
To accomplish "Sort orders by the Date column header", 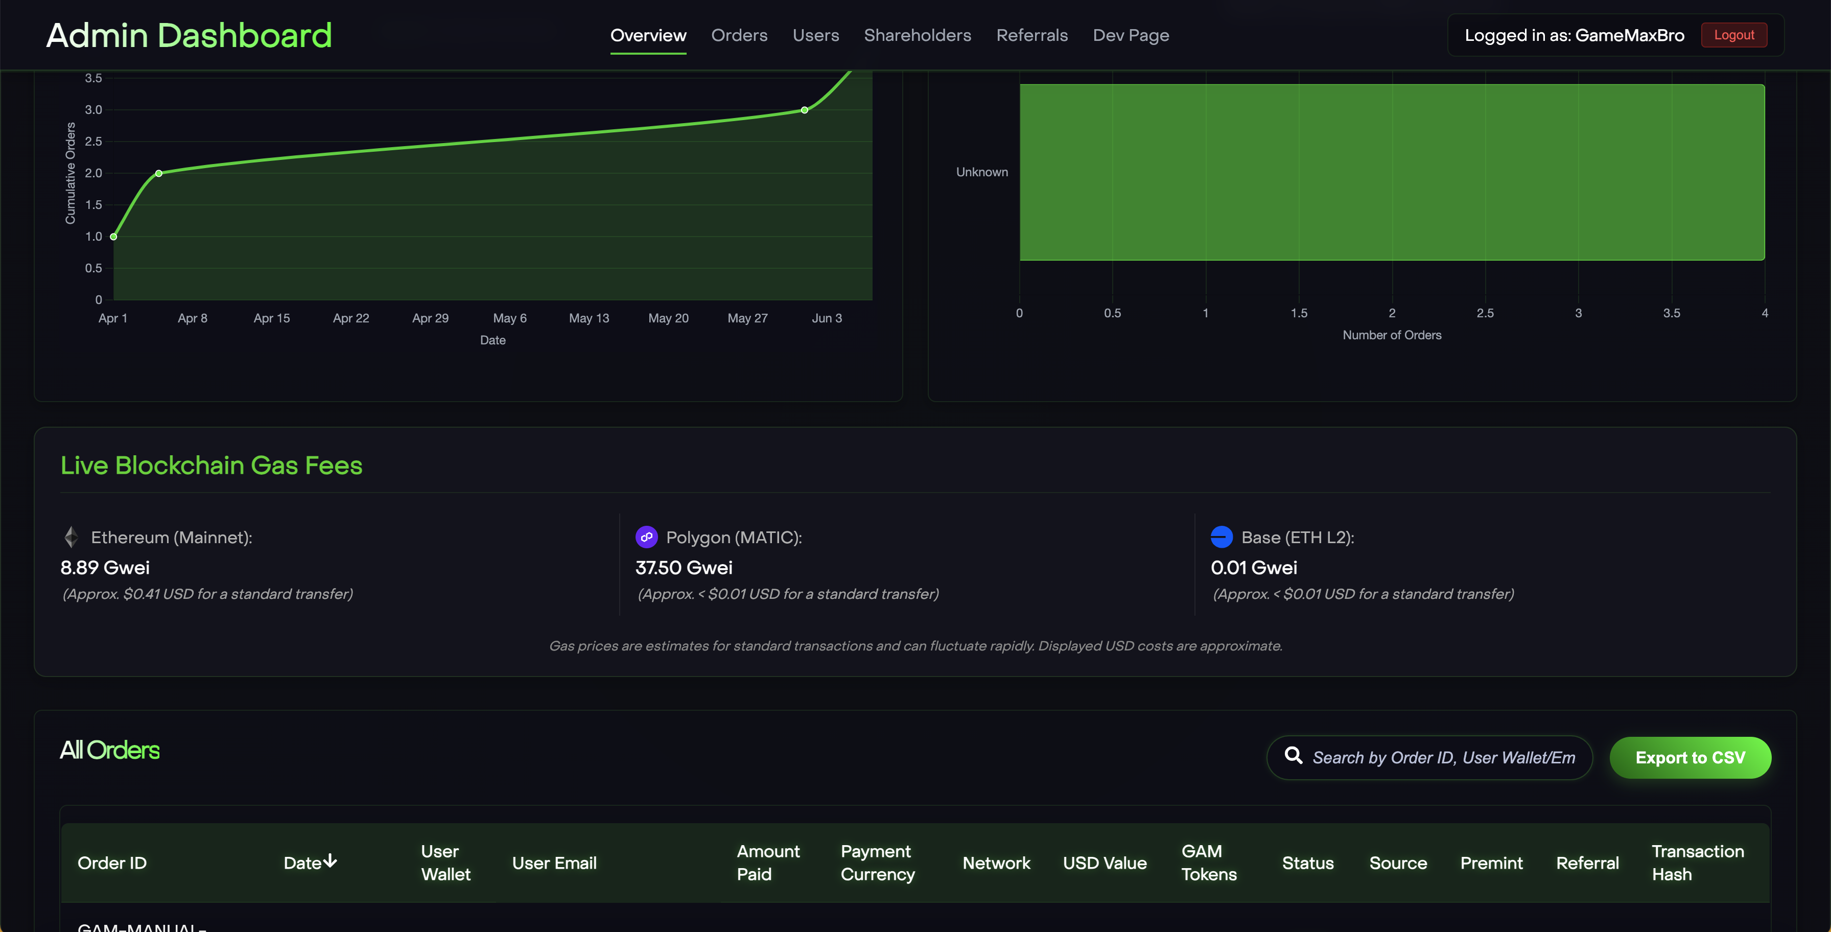I will [303, 863].
